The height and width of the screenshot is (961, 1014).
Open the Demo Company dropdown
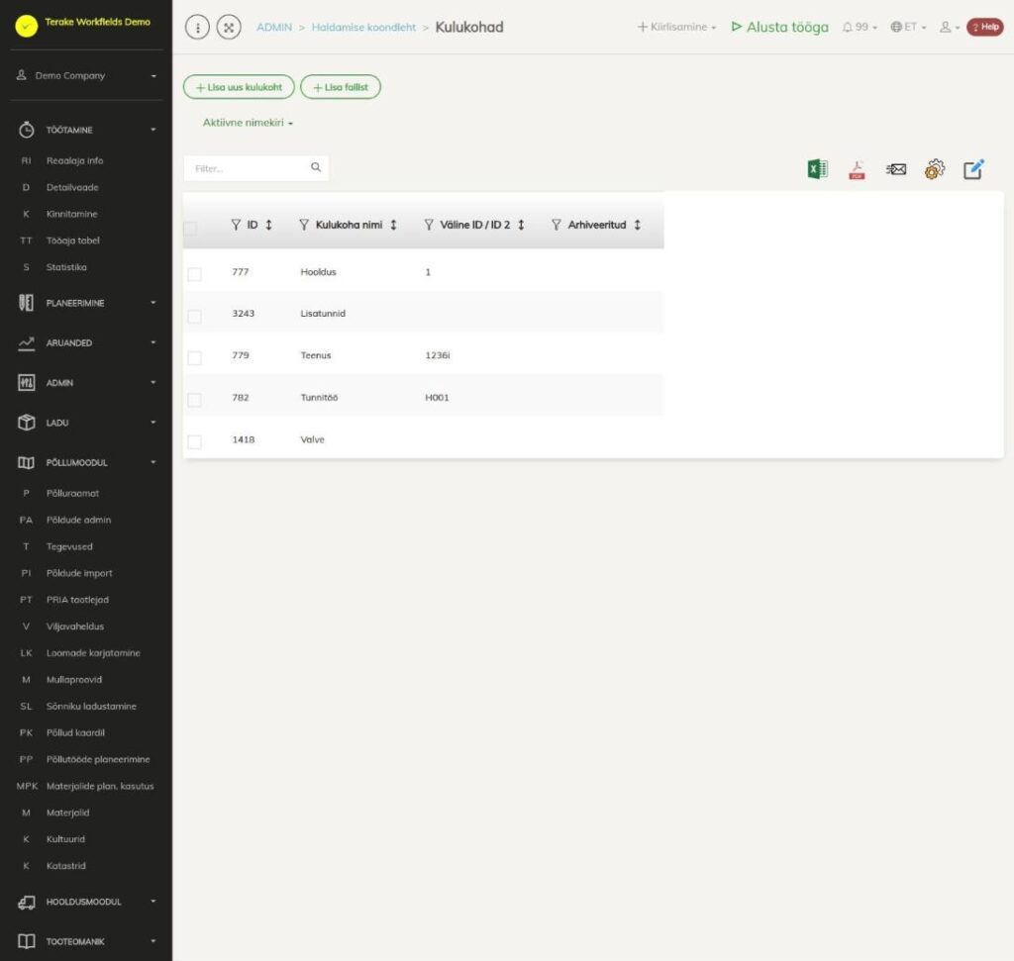point(87,75)
